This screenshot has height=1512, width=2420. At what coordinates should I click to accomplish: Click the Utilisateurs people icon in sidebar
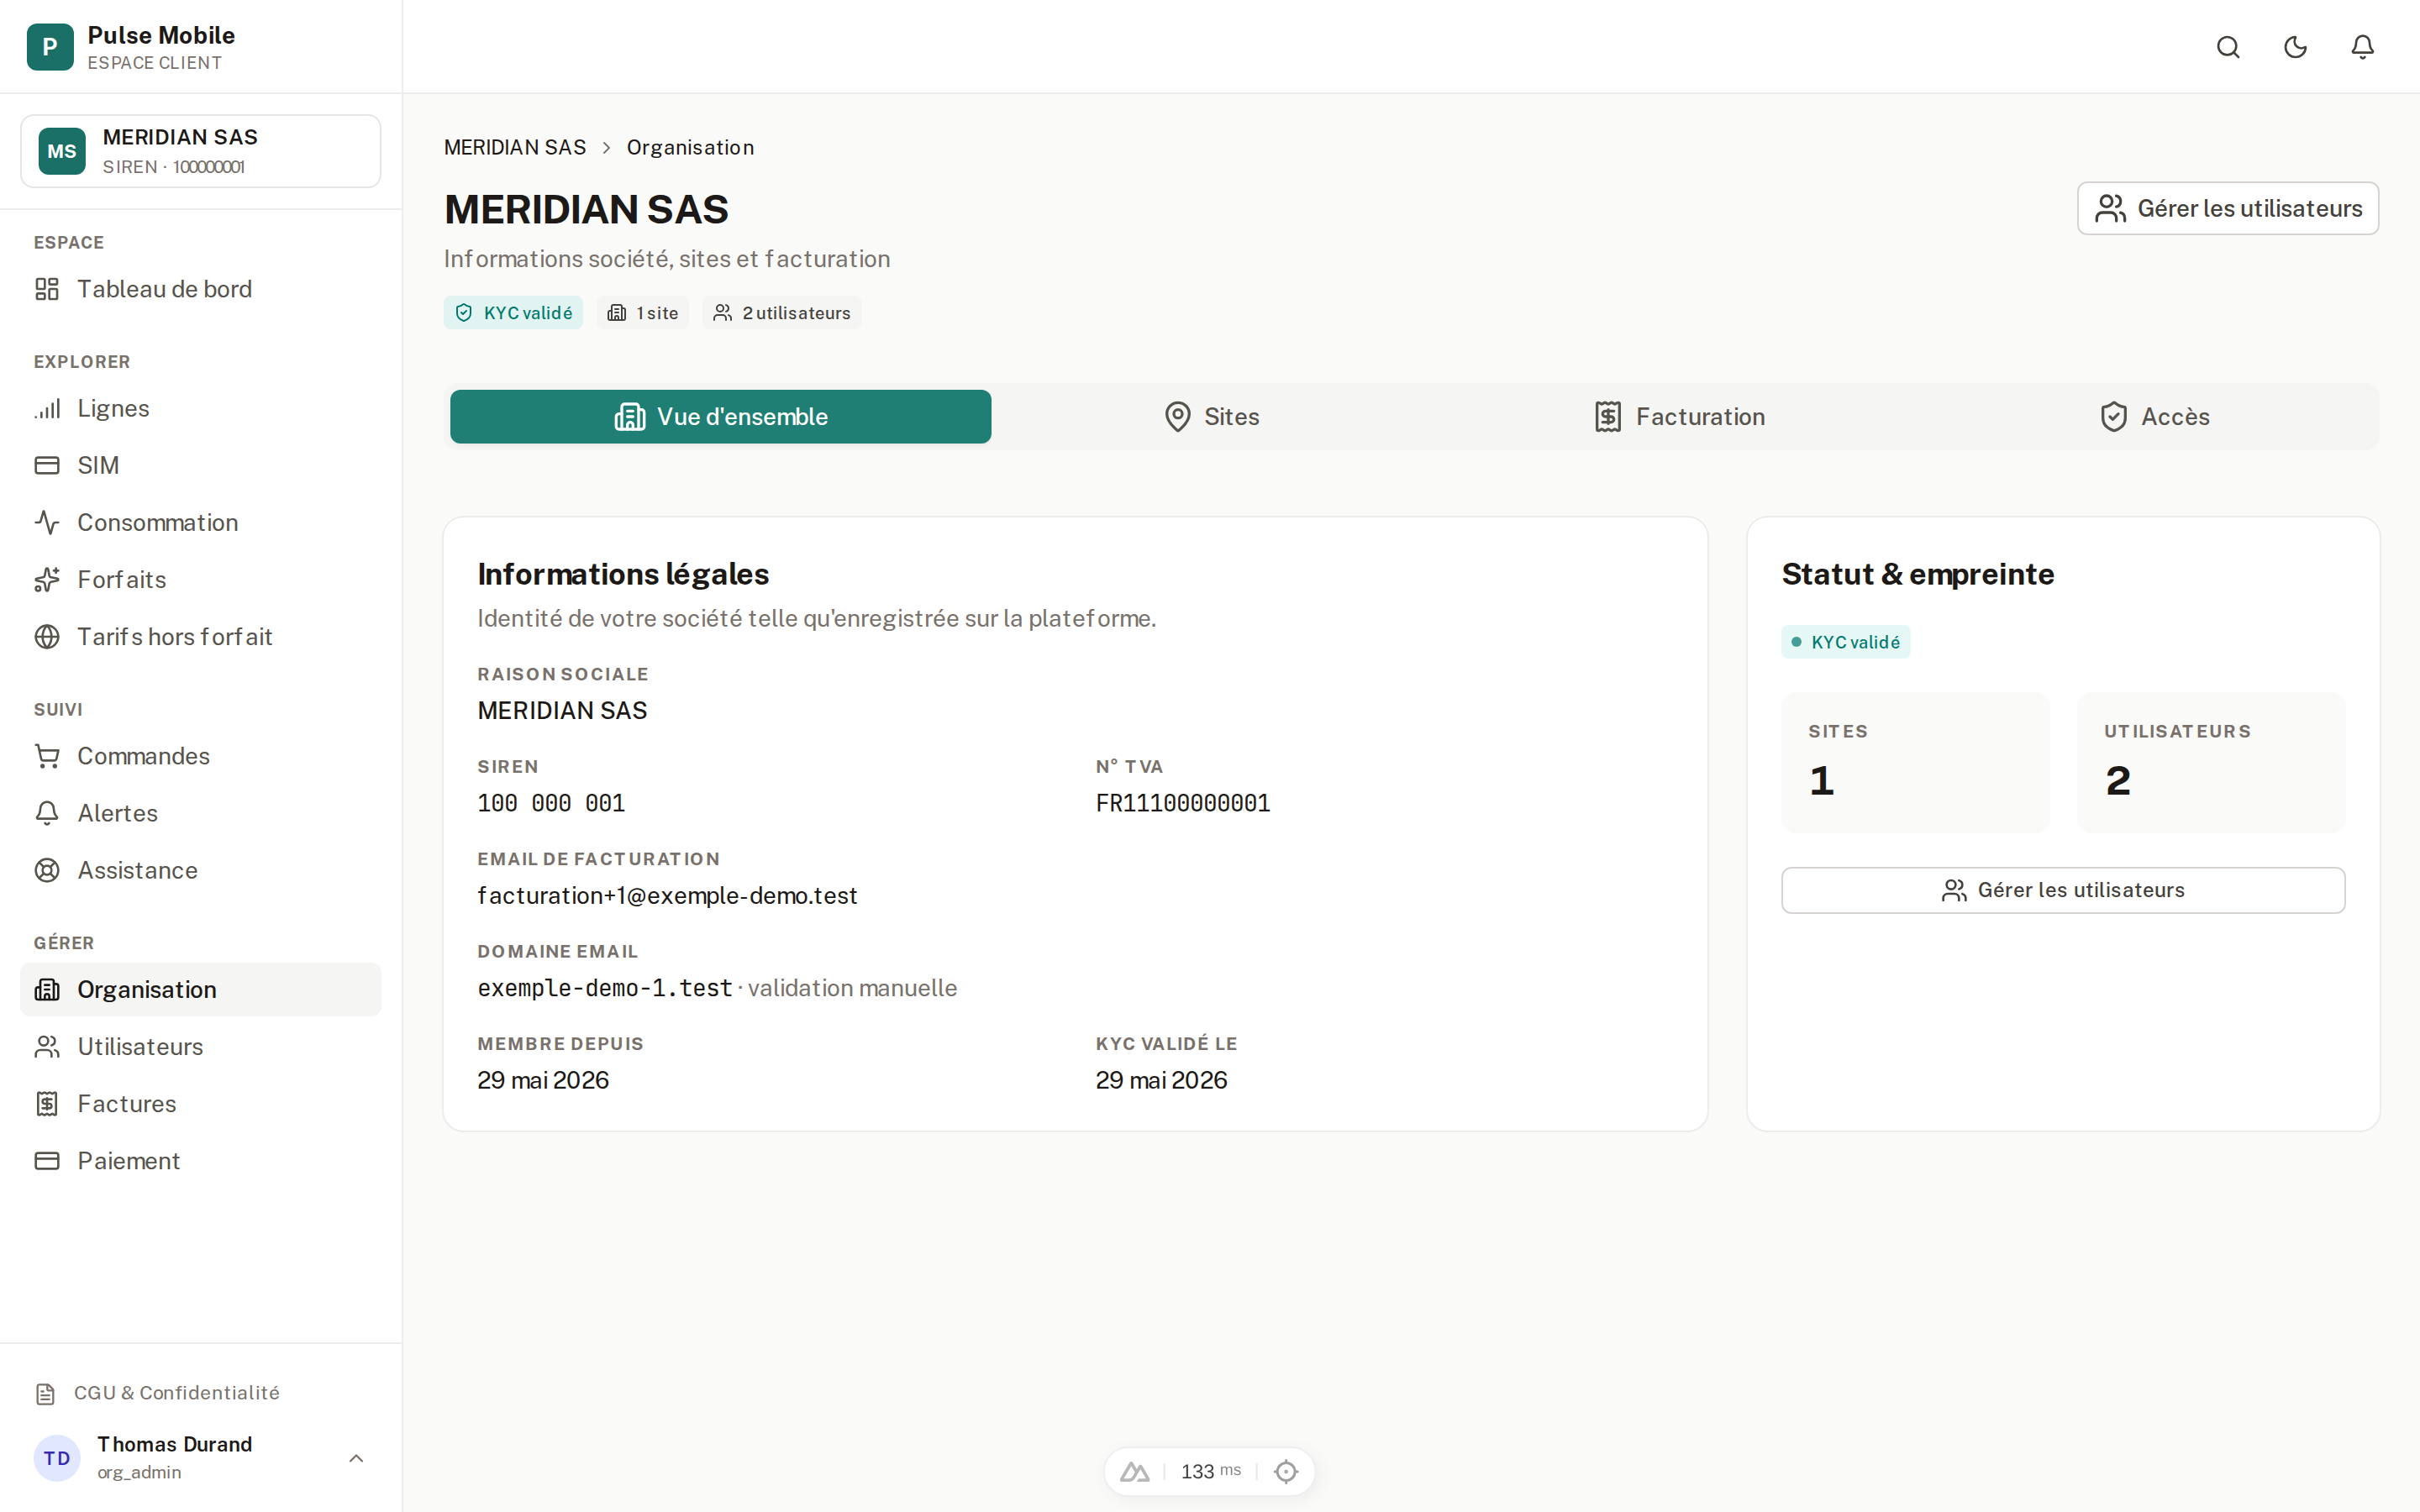point(47,1046)
